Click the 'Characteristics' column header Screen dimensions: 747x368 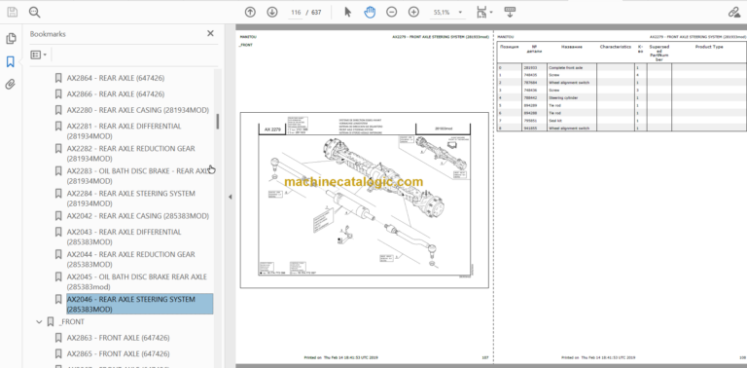(616, 47)
